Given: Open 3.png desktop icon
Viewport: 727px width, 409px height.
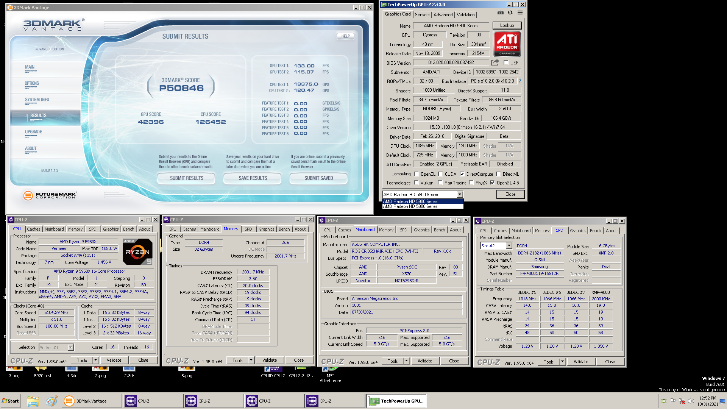Looking at the screenshot, I should click(x=14, y=372).
